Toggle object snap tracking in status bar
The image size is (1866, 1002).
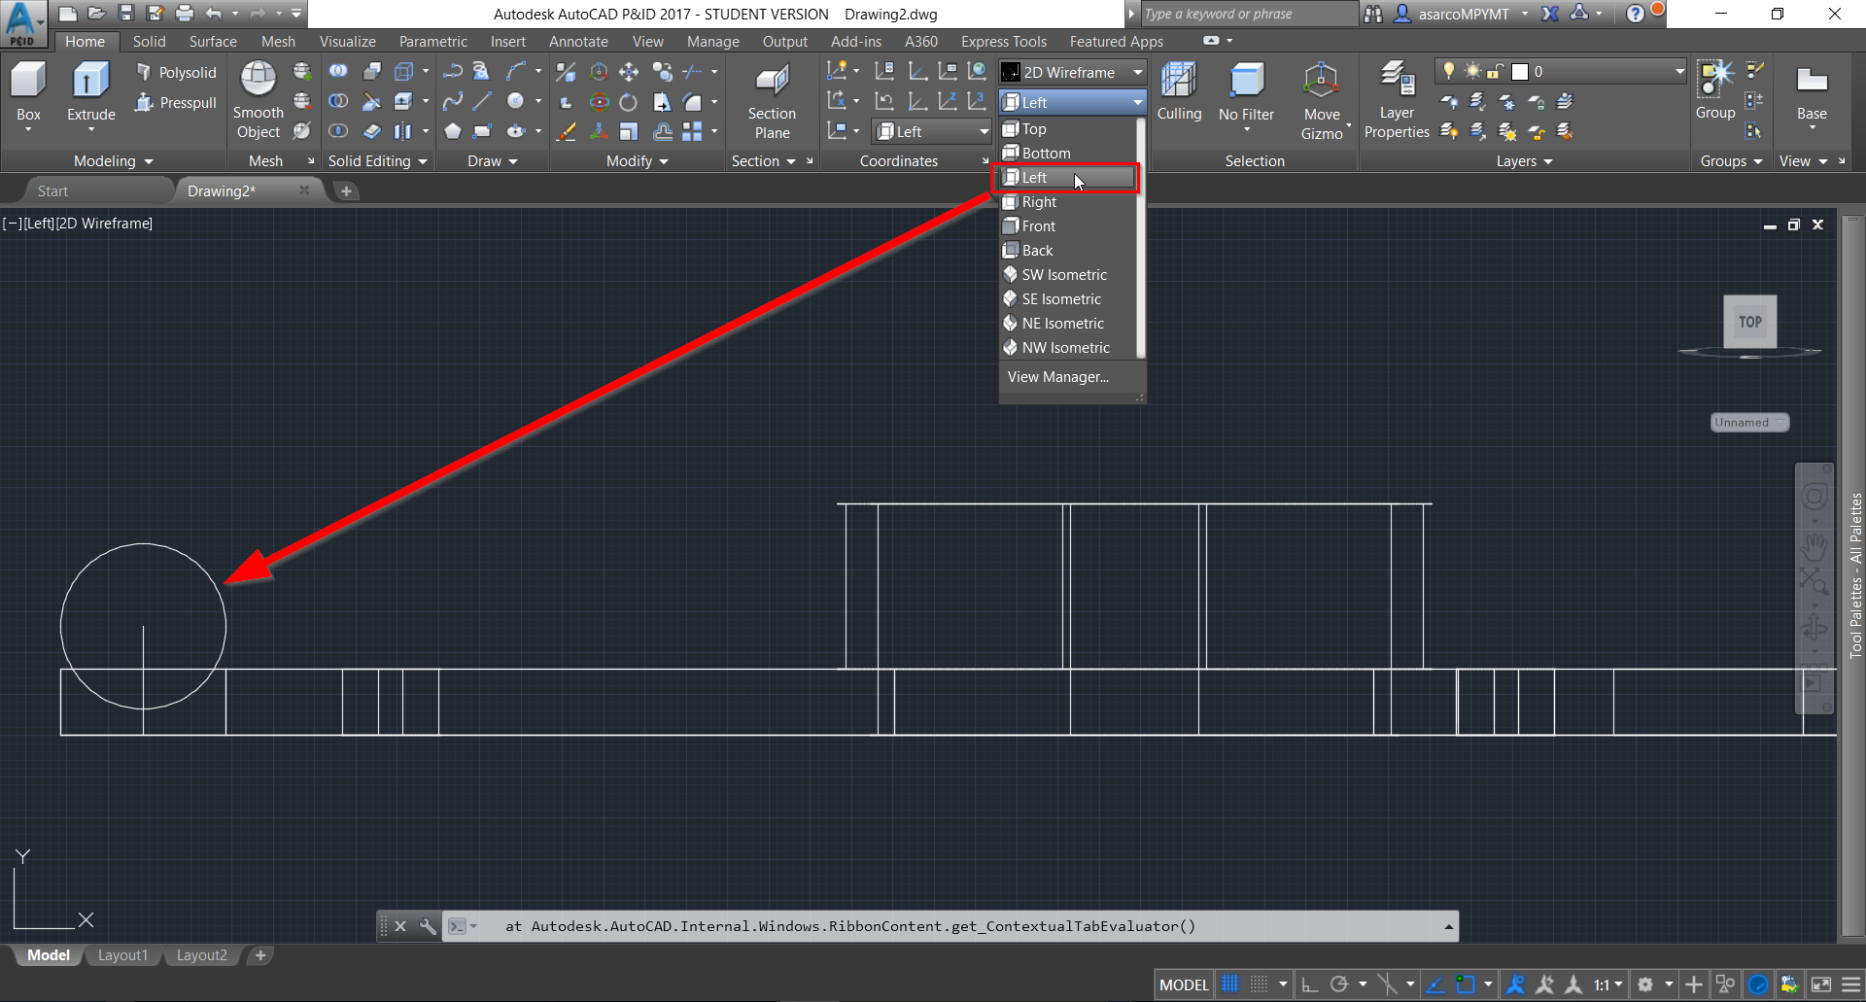(x=1434, y=985)
